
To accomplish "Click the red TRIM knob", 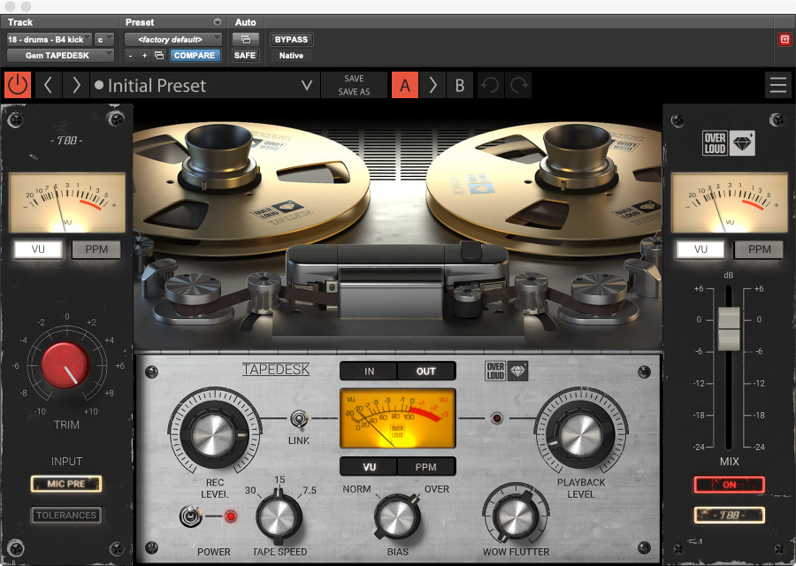I will [65, 364].
